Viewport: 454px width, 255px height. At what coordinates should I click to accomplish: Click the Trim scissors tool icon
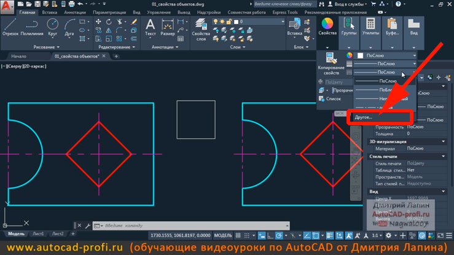coord(119,22)
